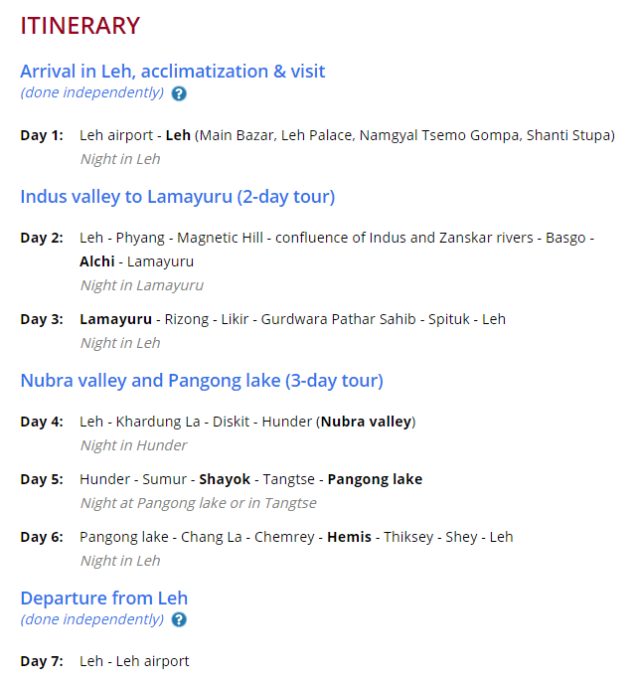The width and height of the screenshot is (637, 686).
Task: Select the 'Day 7:' label
Action: coord(42,661)
